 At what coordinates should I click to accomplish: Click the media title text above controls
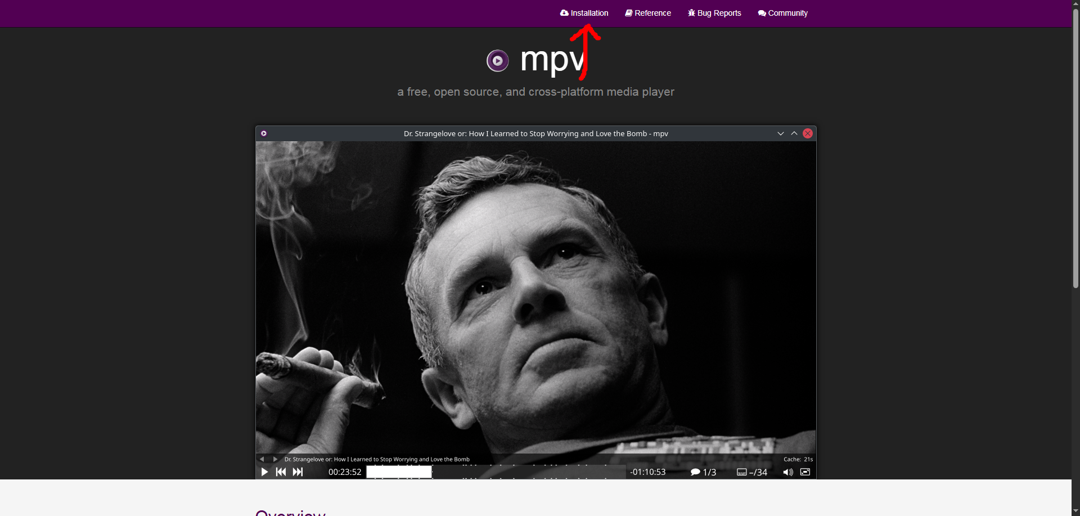(377, 459)
